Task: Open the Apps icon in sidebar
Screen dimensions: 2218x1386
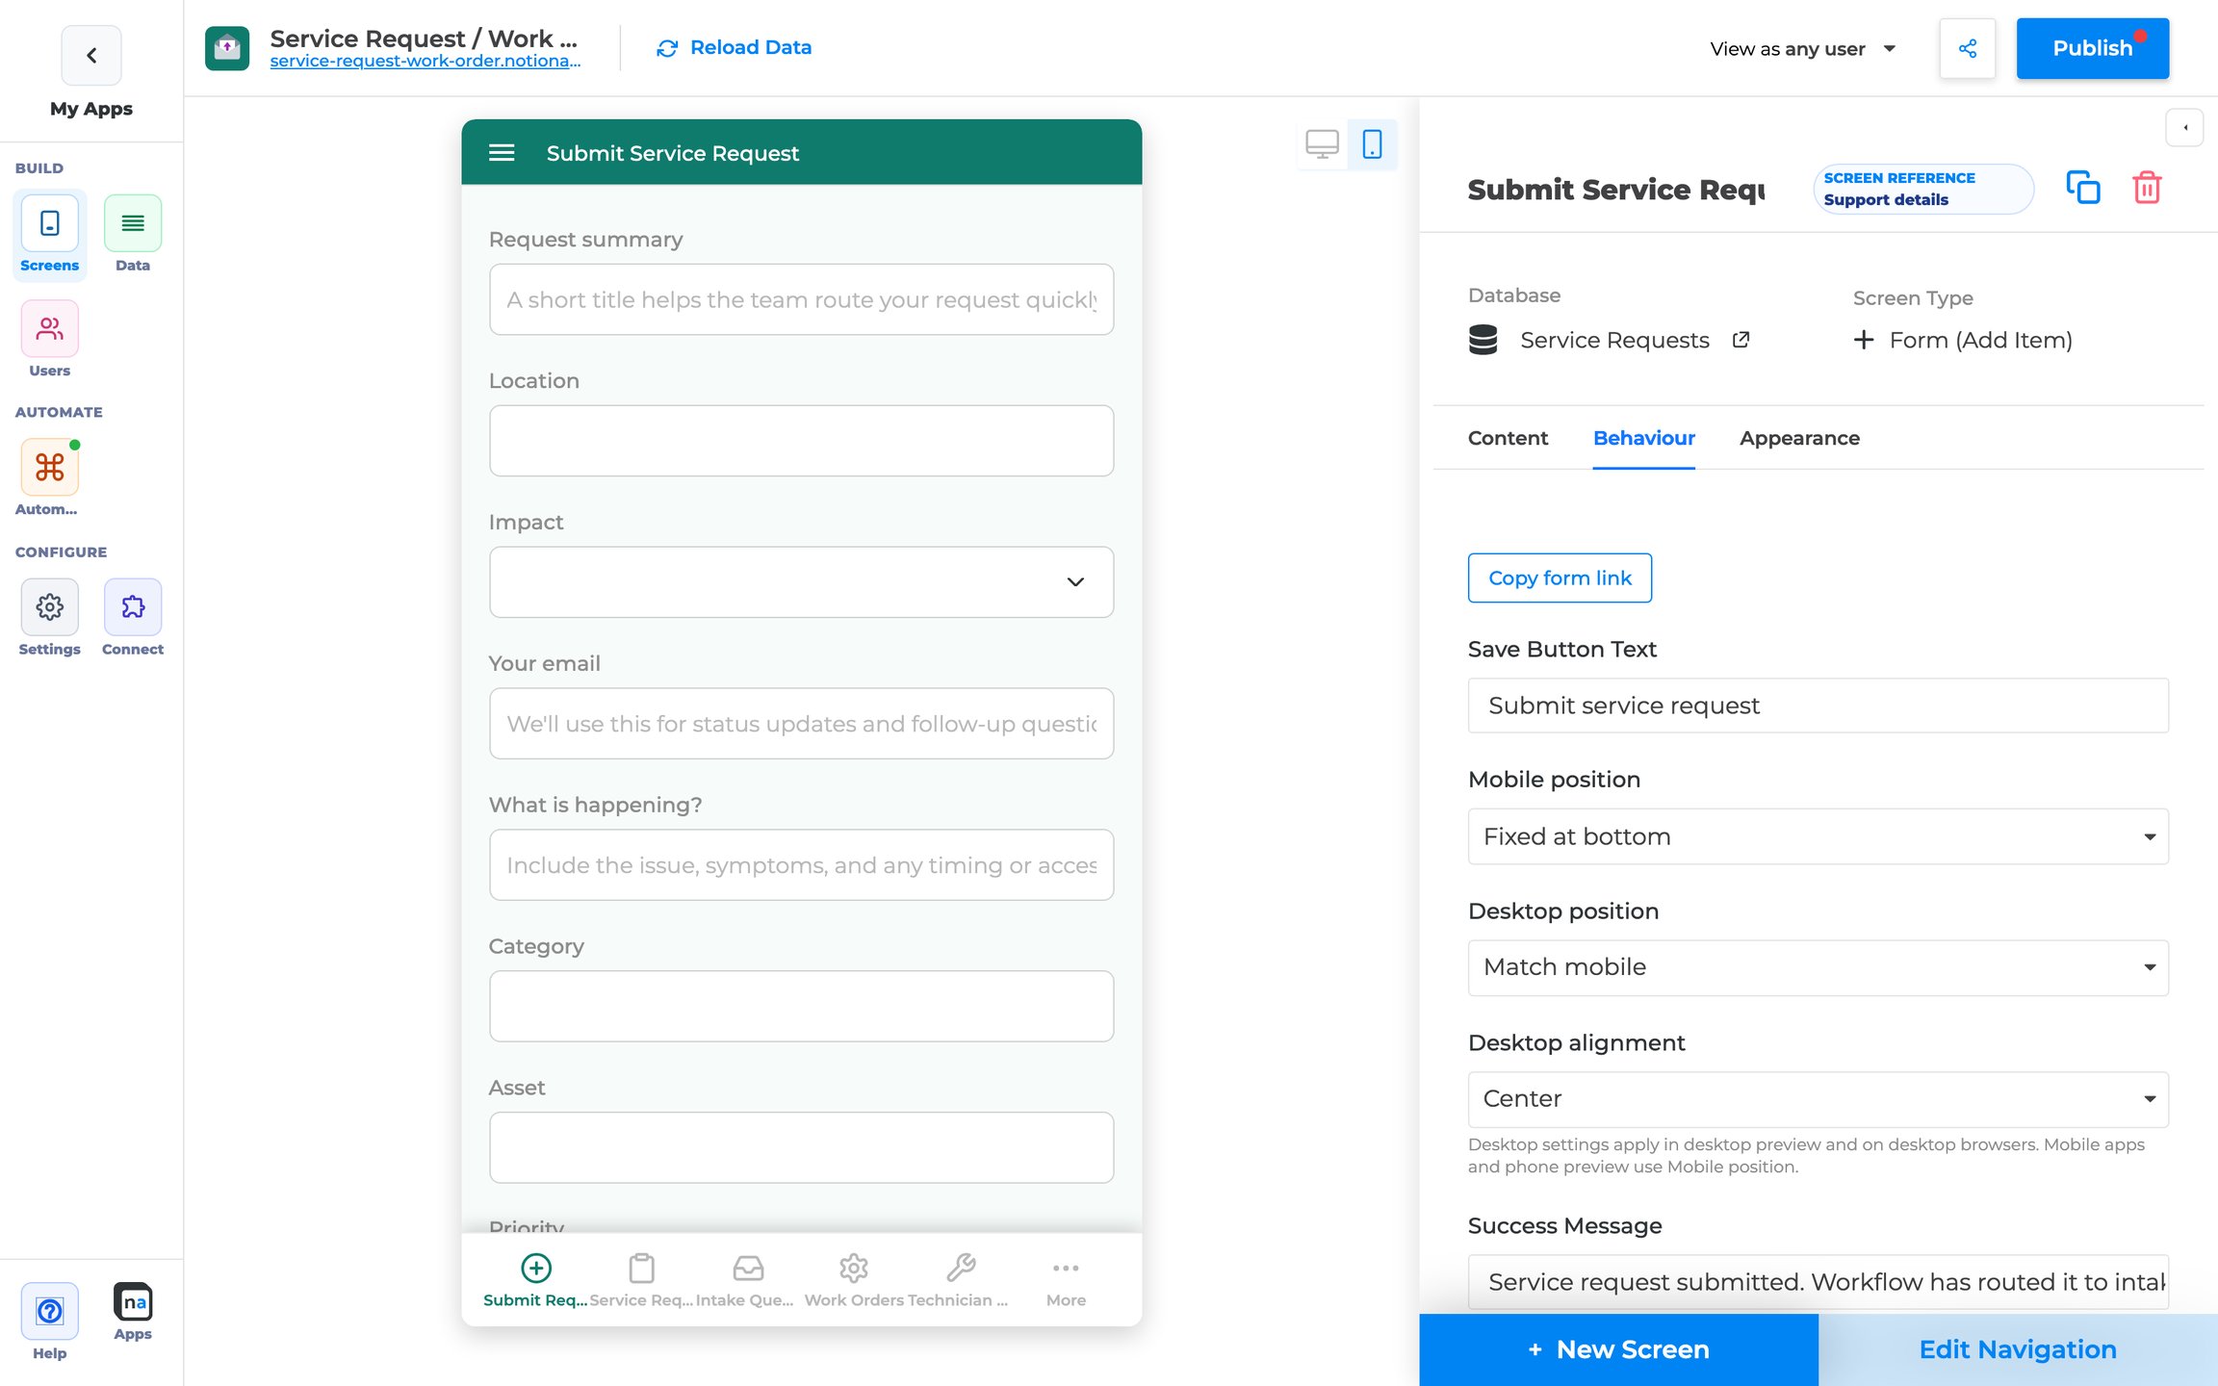Action: [133, 1312]
